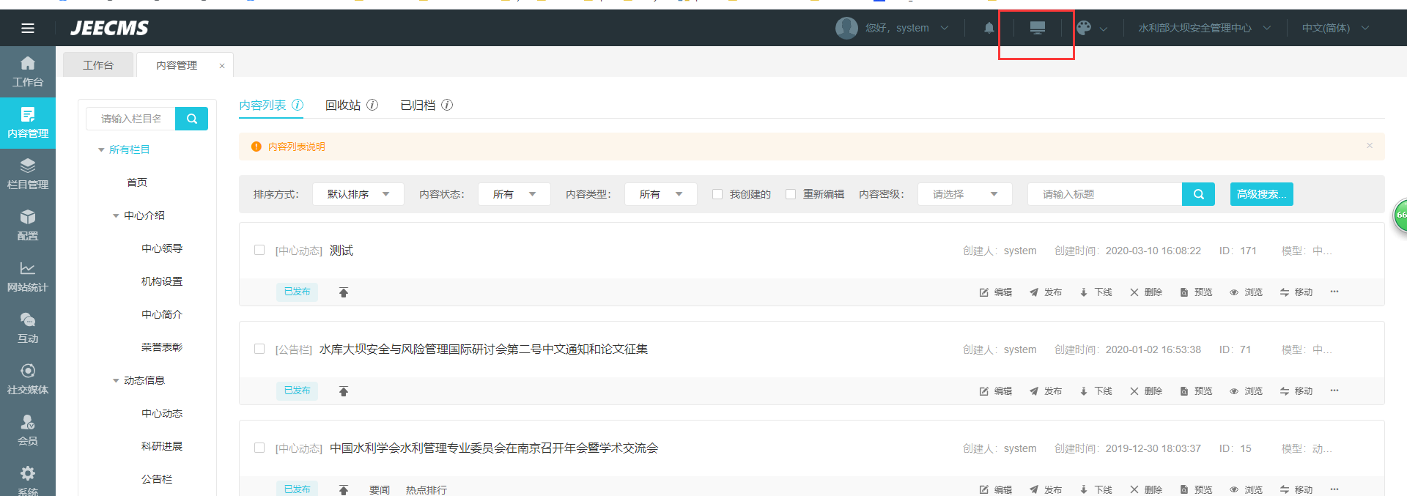Open the theme palette icon
This screenshot has width=1407, height=496.
[1084, 28]
